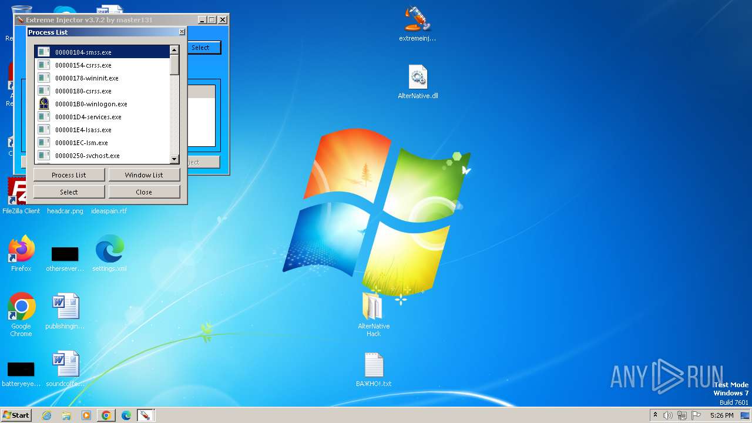Click the Process List button
Screen dimensions: 752x423
[x=69, y=174]
